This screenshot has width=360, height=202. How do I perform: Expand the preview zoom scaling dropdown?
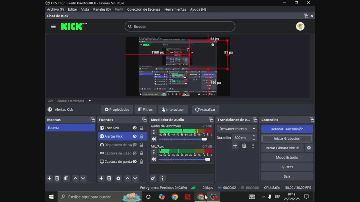click(90, 101)
